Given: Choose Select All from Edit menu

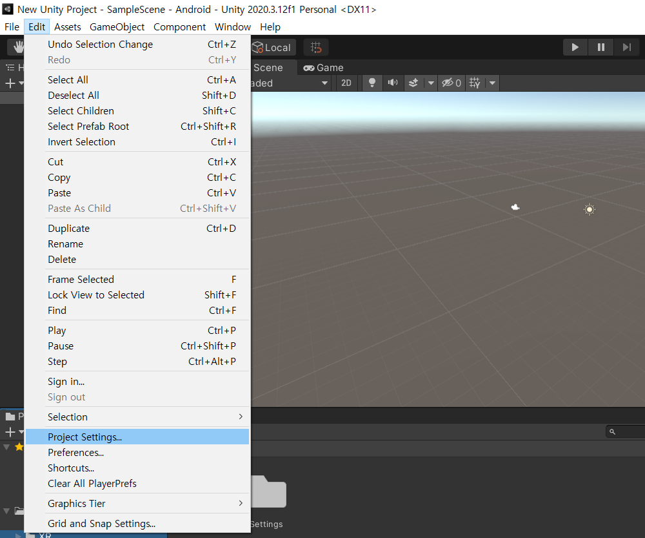Looking at the screenshot, I should 137,80.
